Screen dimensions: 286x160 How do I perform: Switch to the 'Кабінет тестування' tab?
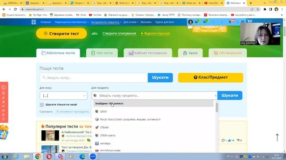point(148,53)
